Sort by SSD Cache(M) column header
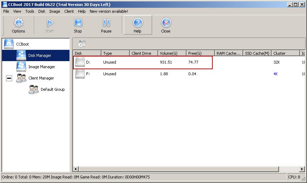The image size is (307, 183). (x=257, y=53)
